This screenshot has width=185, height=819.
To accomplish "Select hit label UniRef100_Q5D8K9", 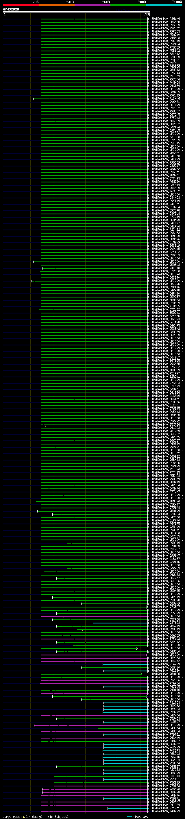I will (166, 629).
